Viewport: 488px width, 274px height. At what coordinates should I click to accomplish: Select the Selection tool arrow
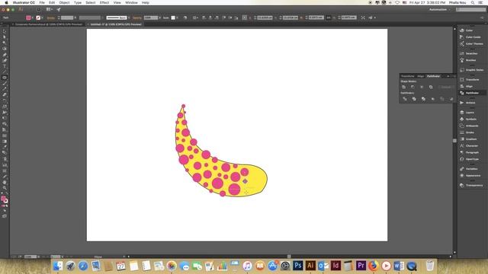(5, 31)
